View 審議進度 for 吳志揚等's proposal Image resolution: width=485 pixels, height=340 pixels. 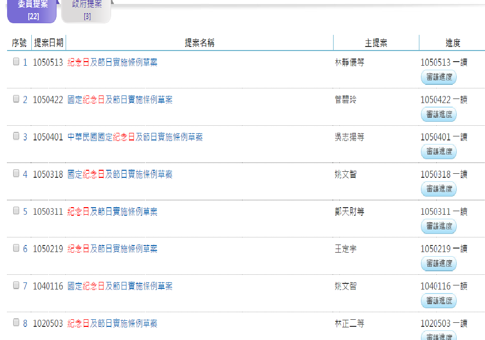(x=439, y=152)
